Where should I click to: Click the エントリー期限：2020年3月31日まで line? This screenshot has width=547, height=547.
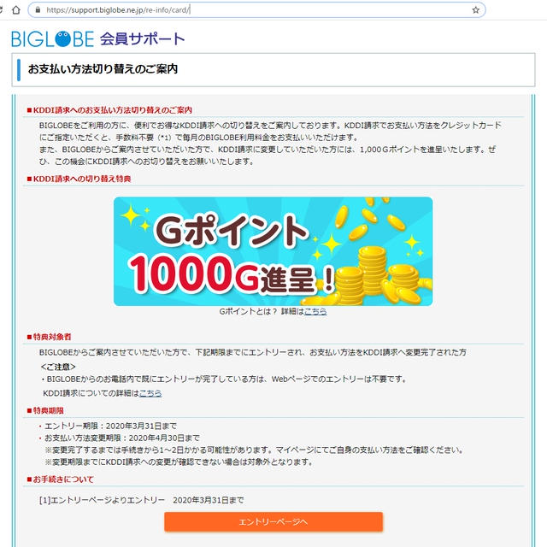[111, 426]
